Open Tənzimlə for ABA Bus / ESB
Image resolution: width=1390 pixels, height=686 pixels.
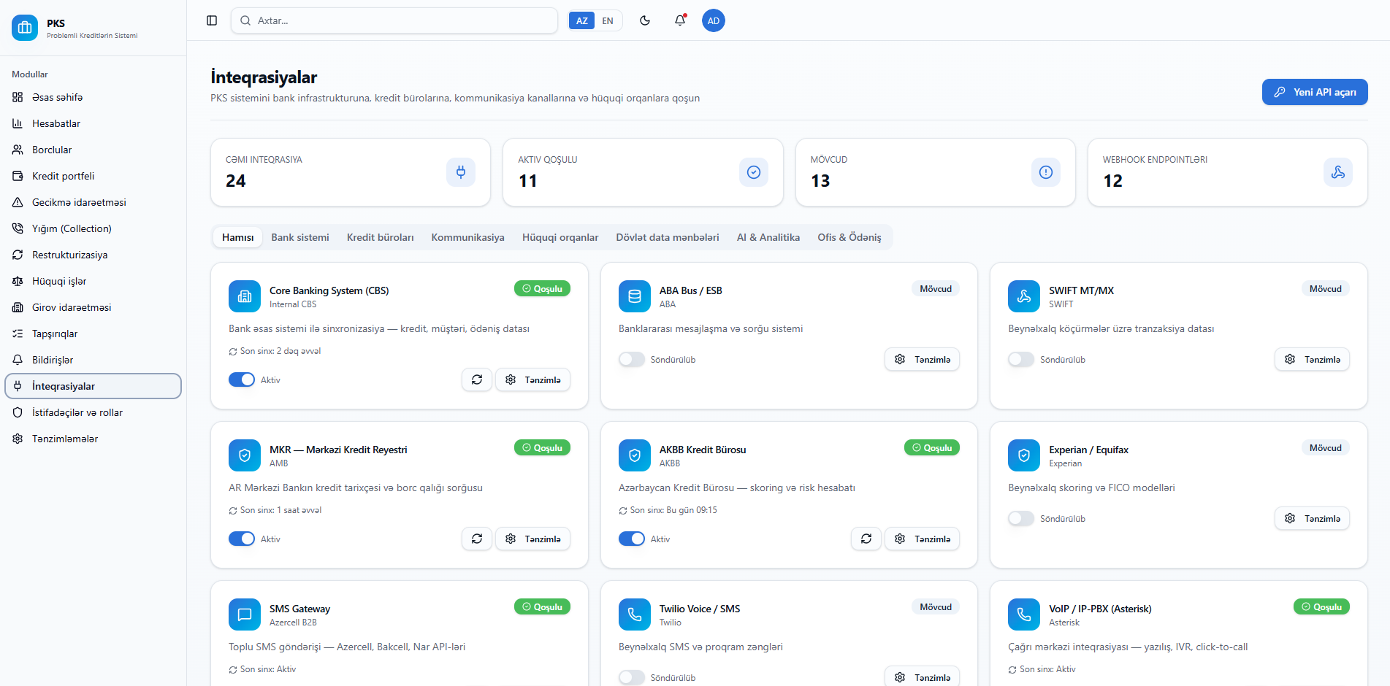(923, 359)
